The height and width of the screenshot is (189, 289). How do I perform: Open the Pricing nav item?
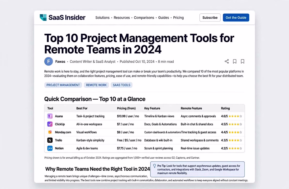[178, 18]
